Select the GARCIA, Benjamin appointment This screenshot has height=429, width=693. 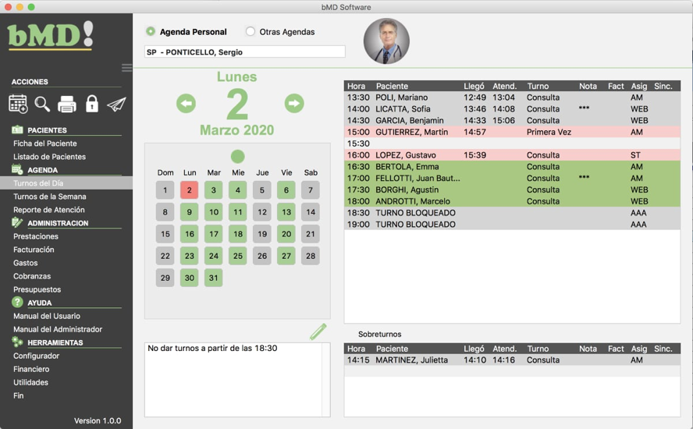[512, 120]
